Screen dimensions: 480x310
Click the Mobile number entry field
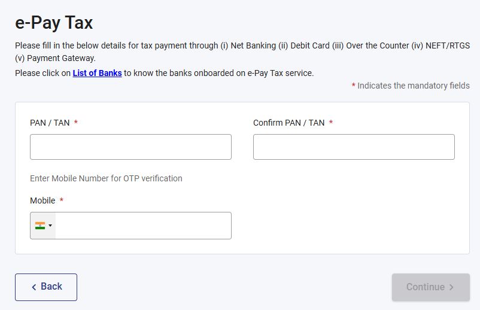coord(143,226)
